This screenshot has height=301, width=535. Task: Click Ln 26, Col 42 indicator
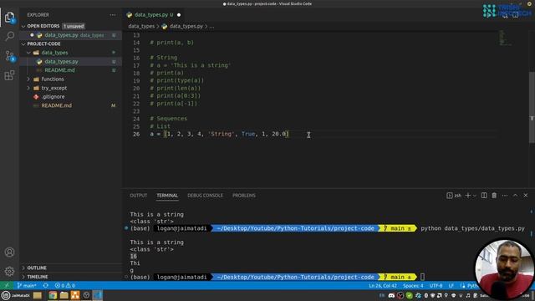click(383, 286)
